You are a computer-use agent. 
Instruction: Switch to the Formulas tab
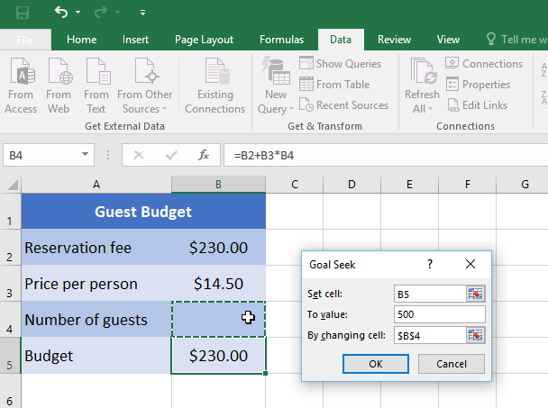280,40
